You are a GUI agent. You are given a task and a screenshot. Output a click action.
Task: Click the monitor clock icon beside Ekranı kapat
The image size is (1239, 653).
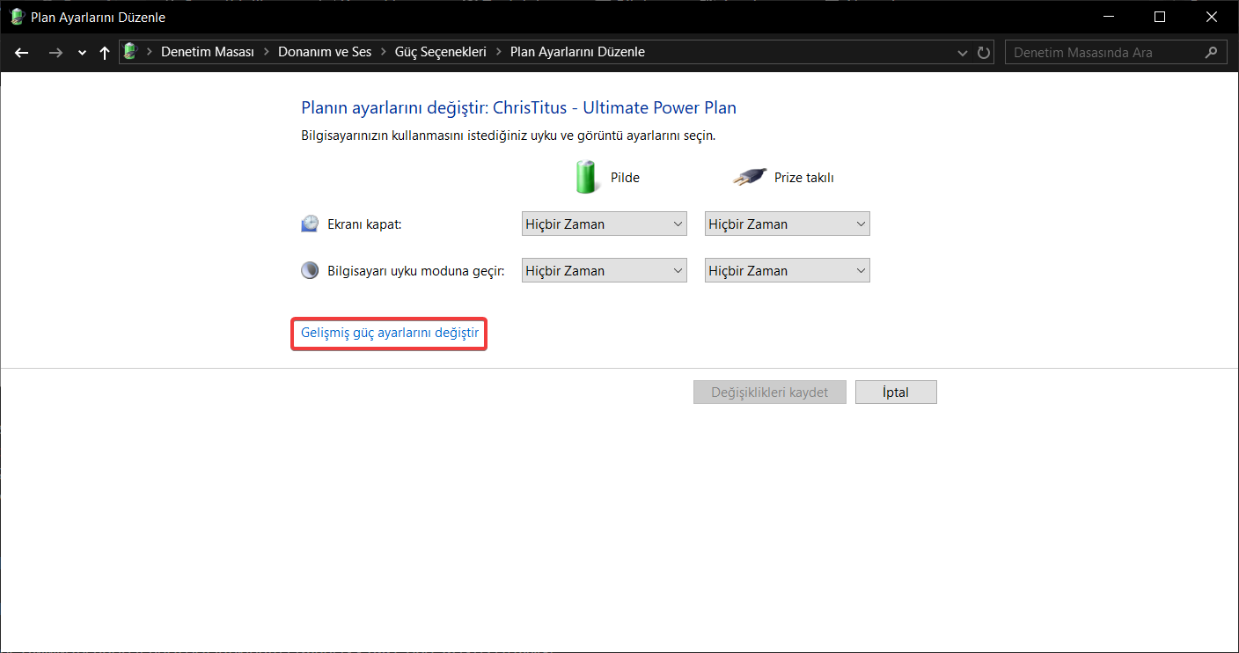(310, 224)
